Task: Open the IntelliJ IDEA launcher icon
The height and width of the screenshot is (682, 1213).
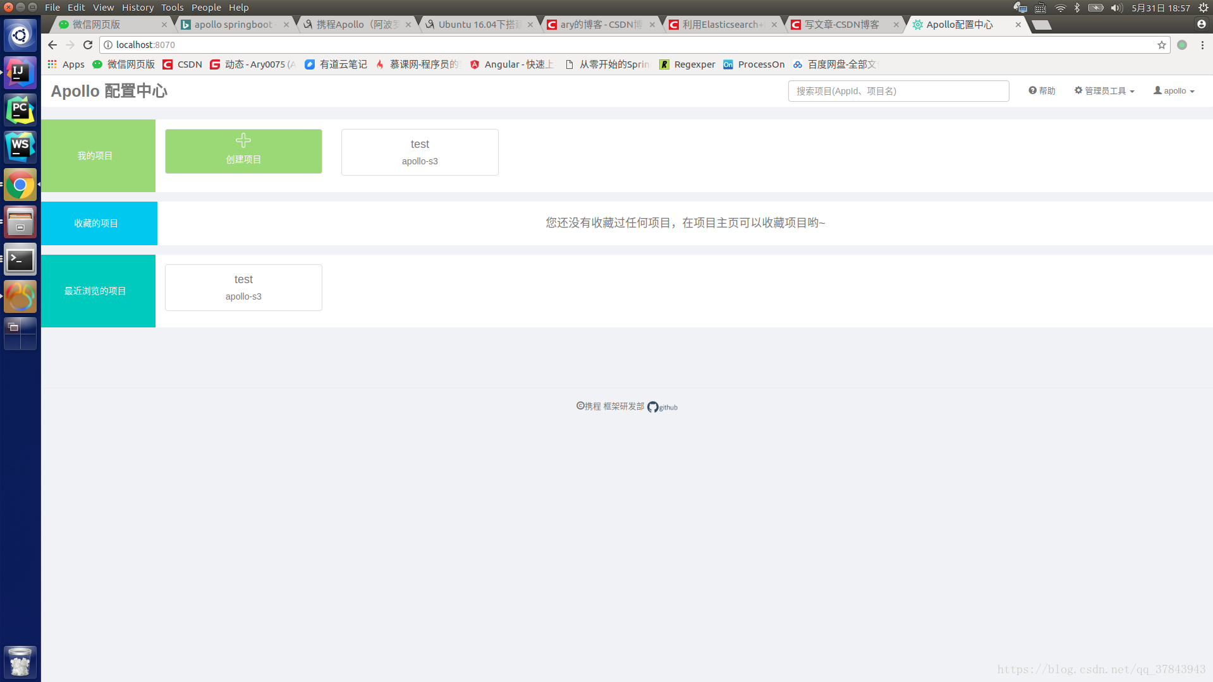Action: tap(20, 73)
